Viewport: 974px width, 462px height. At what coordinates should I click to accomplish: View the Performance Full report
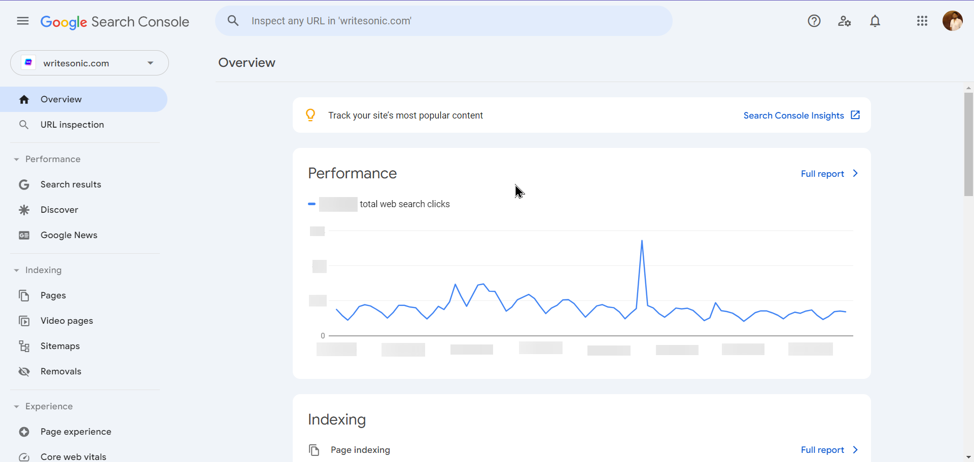pos(823,174)
